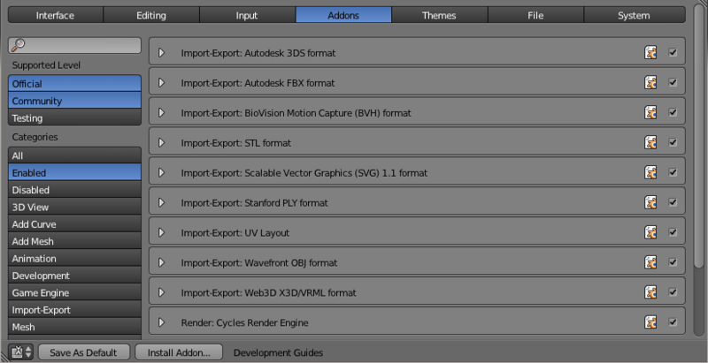Disable the Autodesk FBX format addon checkbox

[673, 82]
